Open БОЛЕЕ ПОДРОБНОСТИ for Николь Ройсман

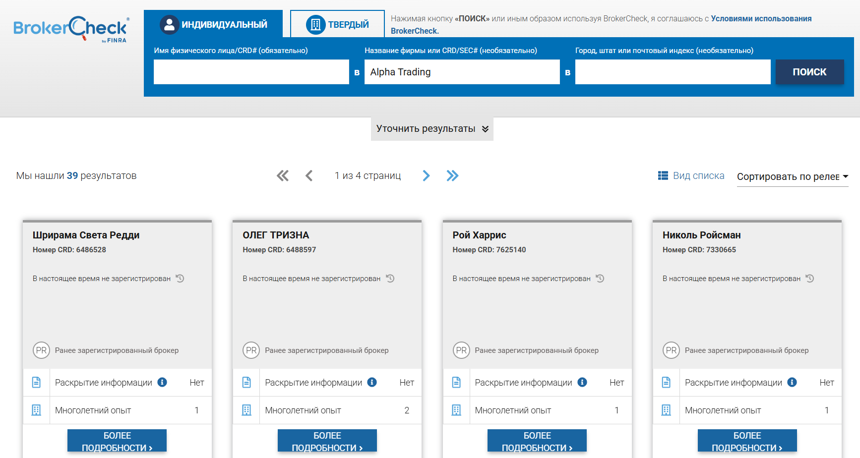(747, 441)
